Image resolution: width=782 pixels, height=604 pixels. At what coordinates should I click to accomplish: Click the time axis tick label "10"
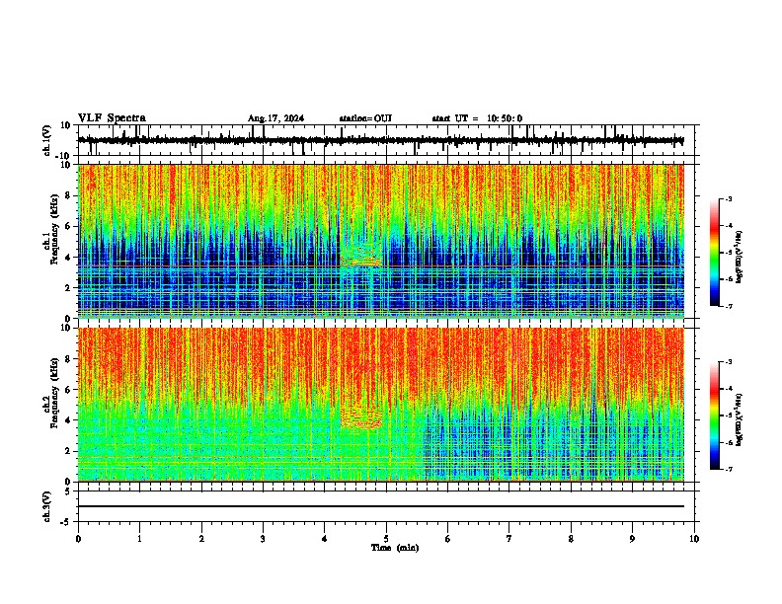tap(694, 539)
